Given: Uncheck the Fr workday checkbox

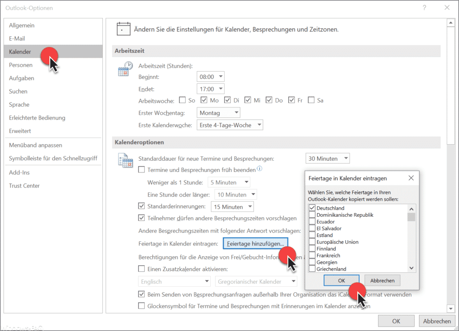Looking at the screenshot, I should point(291,100).
